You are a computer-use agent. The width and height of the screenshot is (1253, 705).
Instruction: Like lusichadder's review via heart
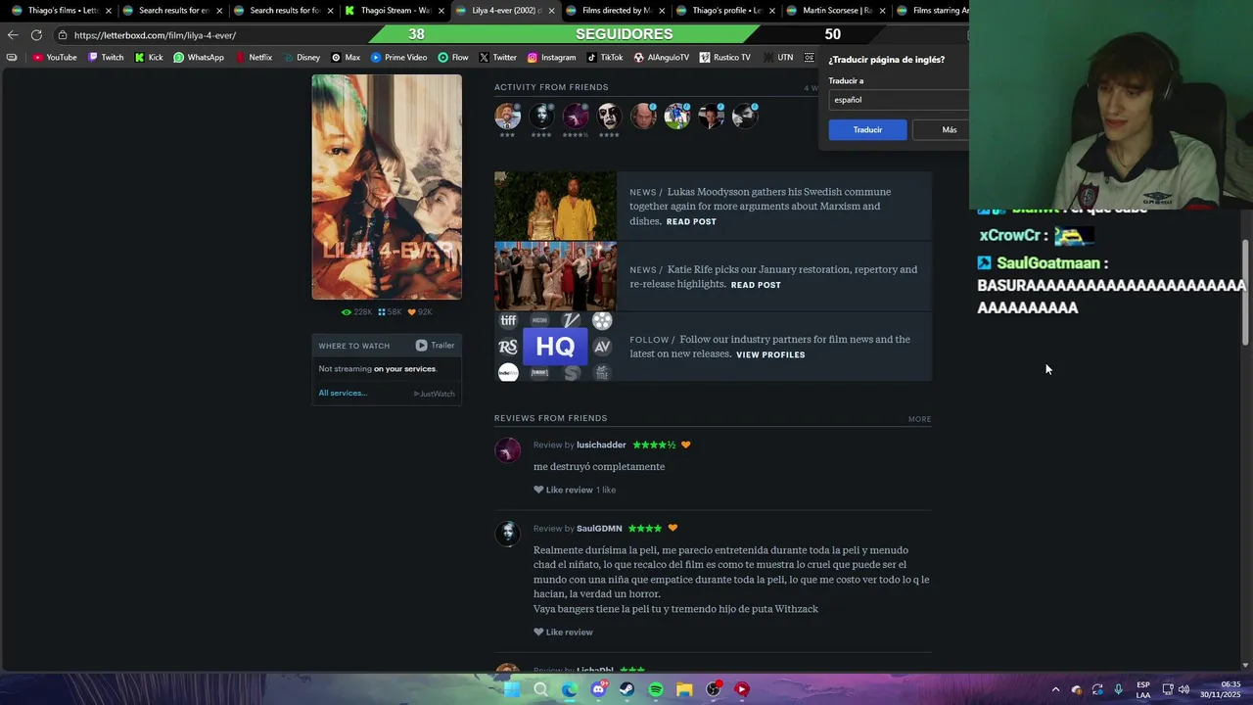coord(538,490)
